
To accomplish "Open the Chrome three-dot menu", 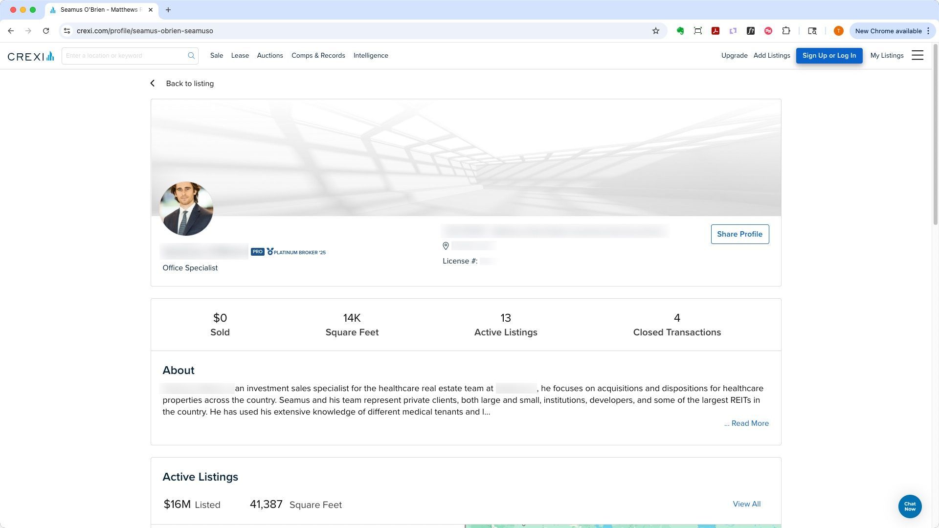I will pos(928,31).
